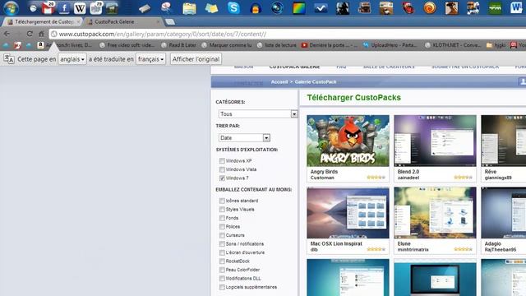
Task: Open the 'CustoPack Galerie' site menu item
Action: tap(294, 67)
